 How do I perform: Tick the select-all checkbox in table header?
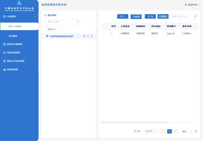[x=104, y=26]
